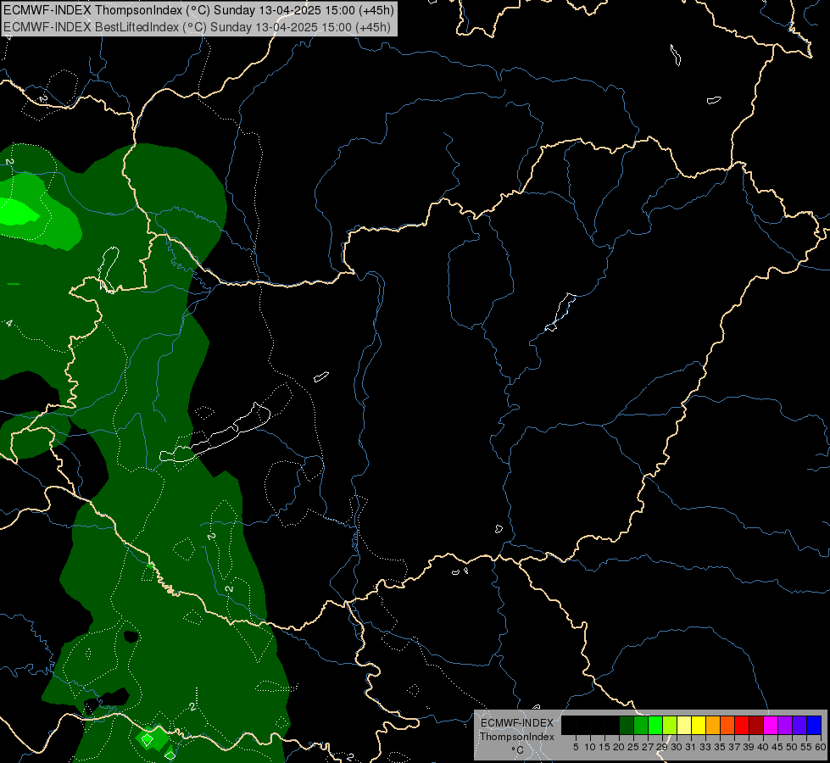This screenshot has width=830, height=763.
Task: Click the legend tick value 39
Action: point(749,747)
